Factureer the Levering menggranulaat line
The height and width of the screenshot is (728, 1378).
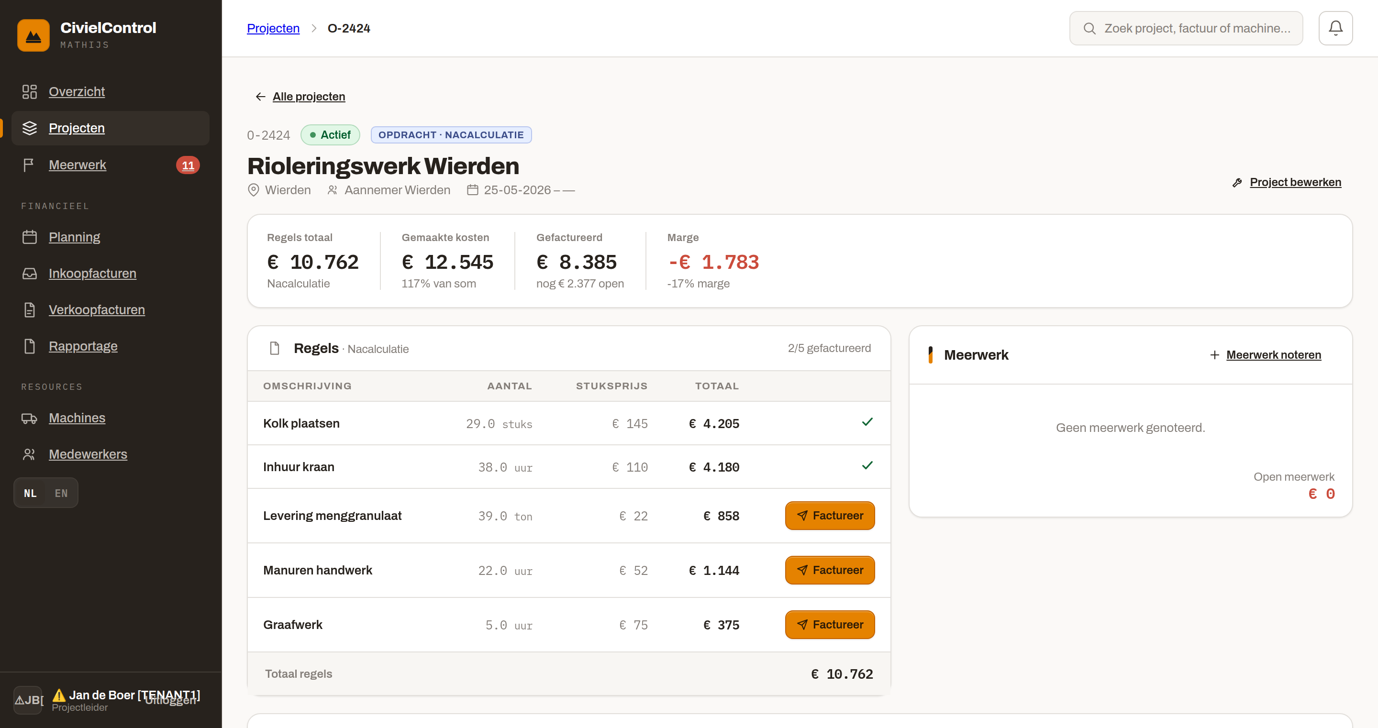830,516
